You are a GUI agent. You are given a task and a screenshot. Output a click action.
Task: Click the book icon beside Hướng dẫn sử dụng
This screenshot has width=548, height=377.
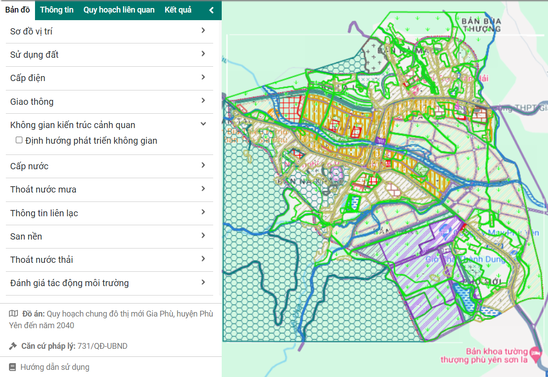[13, 367]
